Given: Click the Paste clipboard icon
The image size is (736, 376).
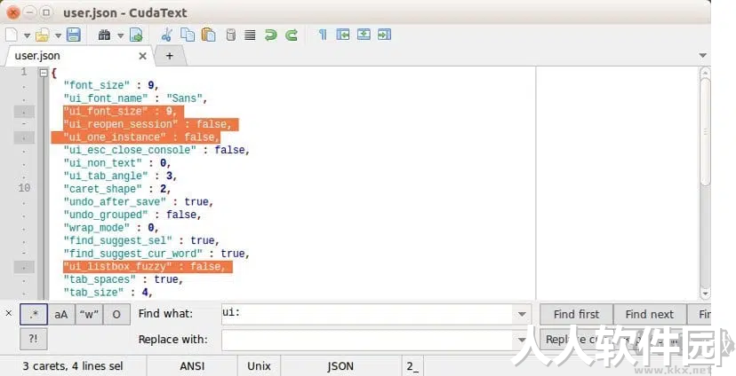Looking at the screenshot, I should (208, 35).
